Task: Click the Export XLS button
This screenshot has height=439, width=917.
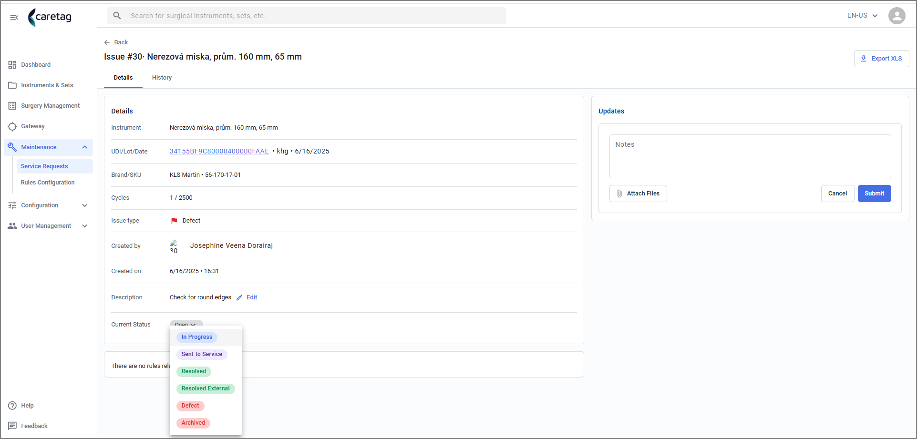Action: pyautogui.click(x=881, y=59)
